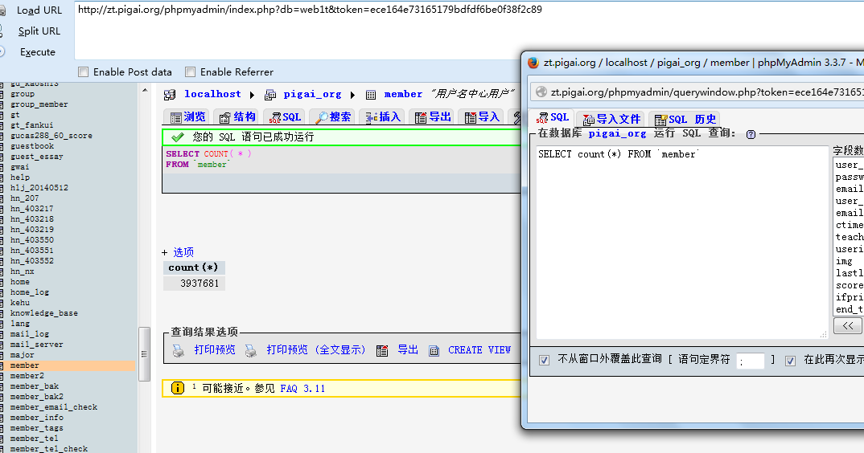Screen dimensions: 864x453
Task: Select SQL tab in query window
Action: tap(553, 118)
